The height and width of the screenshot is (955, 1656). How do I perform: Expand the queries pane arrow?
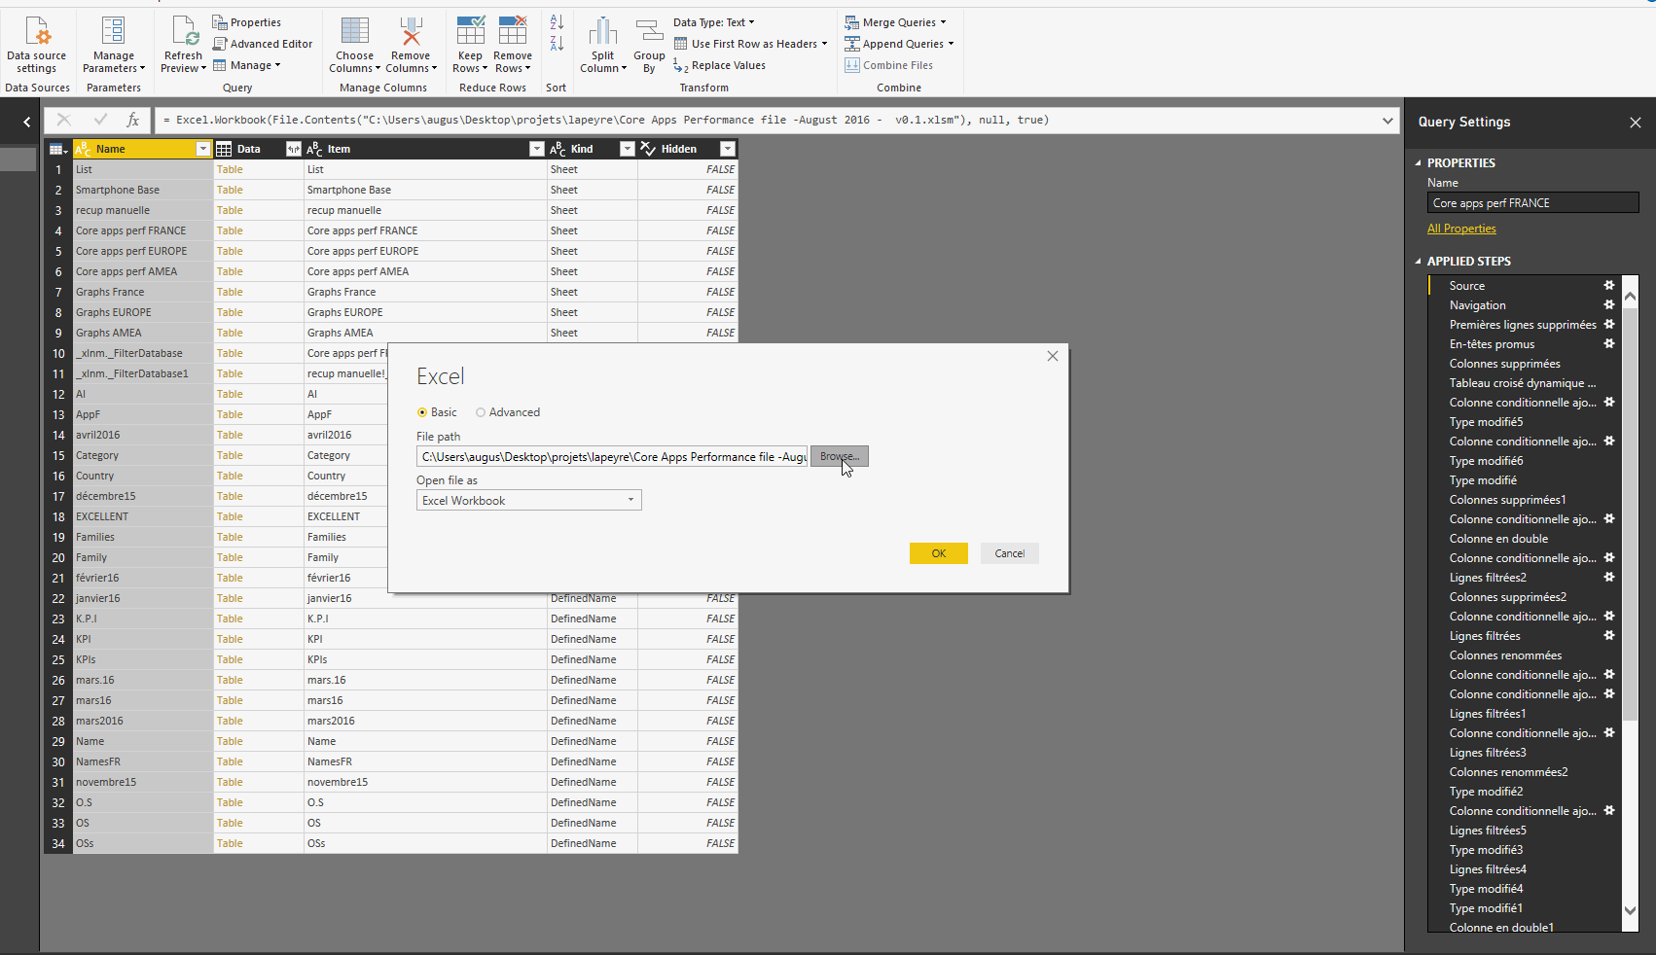point(27,122)
